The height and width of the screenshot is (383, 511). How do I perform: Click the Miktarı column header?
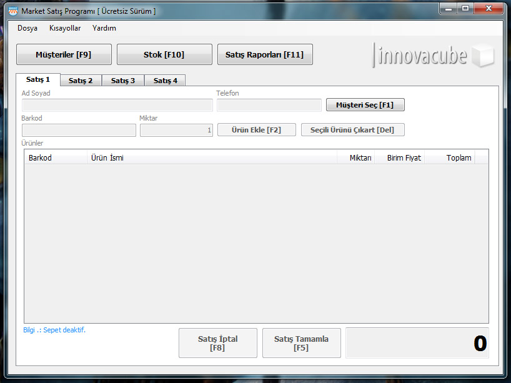[356, 158]
